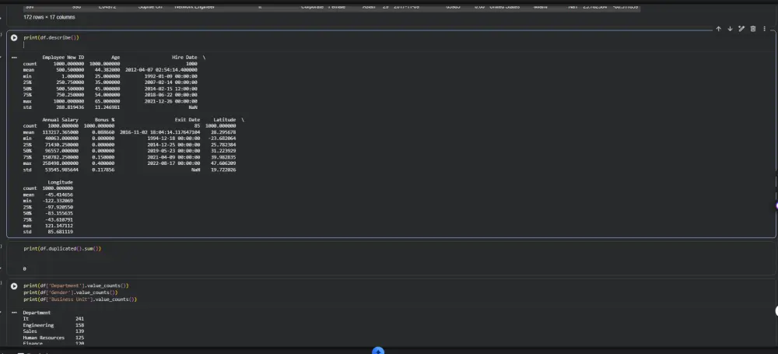The image size is (778, 354).
Task: Click the Annual Salary mean 113217.365000
Action: (61, 132)
